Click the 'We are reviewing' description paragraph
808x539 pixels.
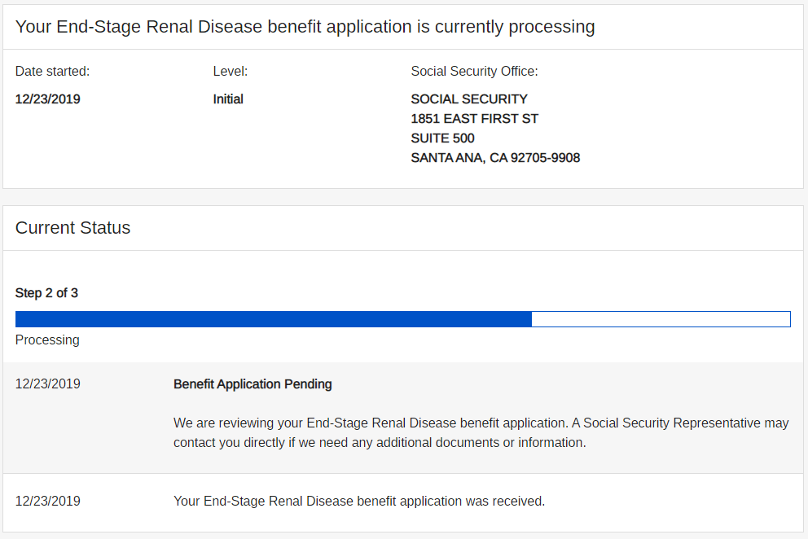point(481,433)
